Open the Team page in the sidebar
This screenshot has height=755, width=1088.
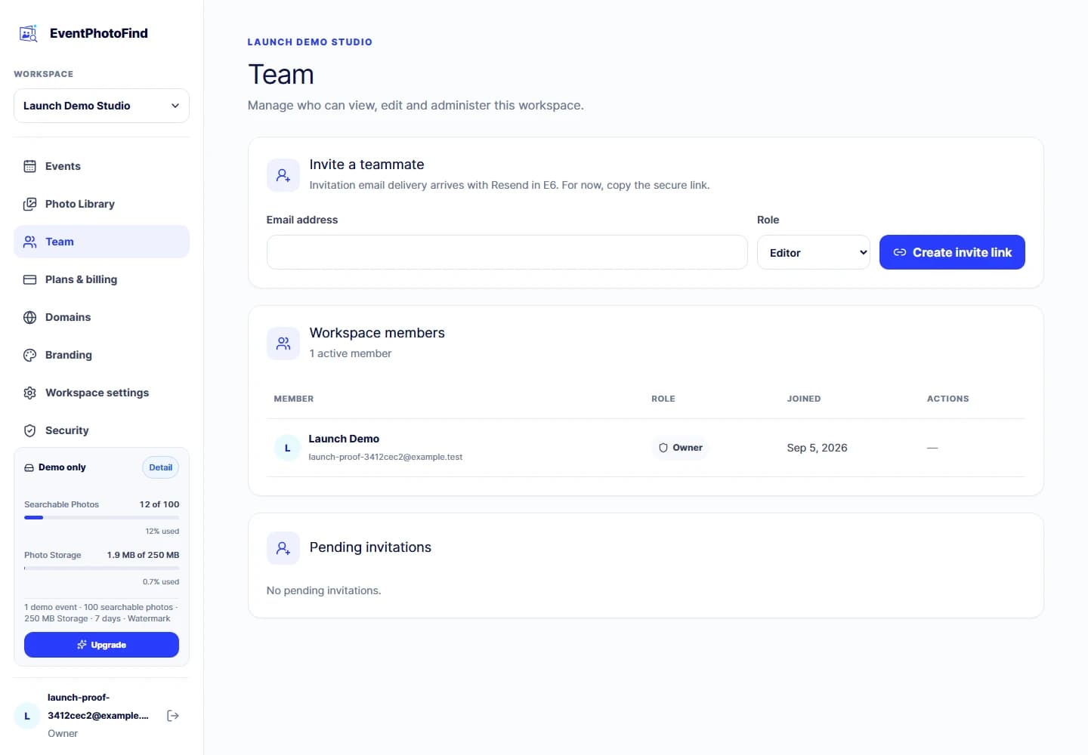pyautogui.click(x=101, y=242)
